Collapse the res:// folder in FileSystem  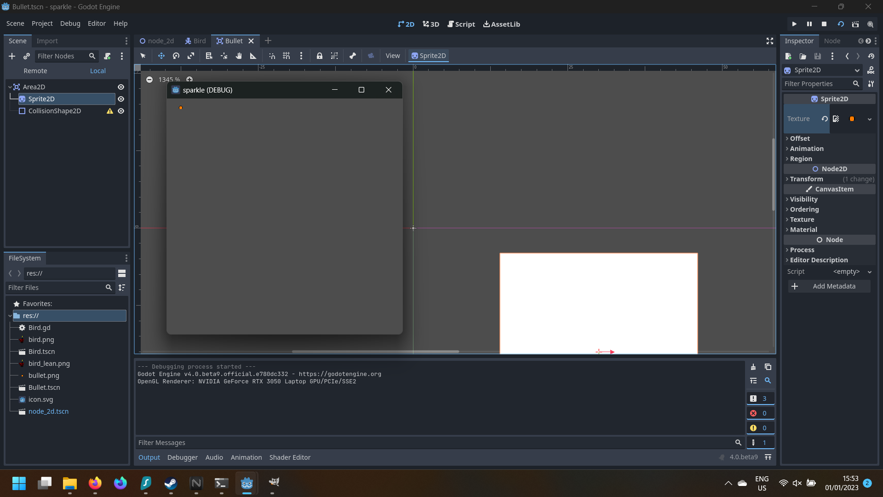pos(9,316)
